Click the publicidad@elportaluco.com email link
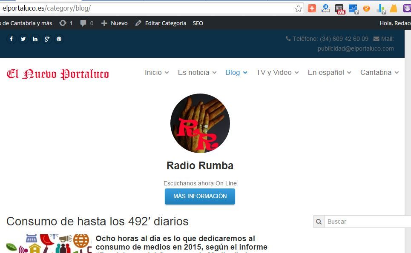The height and width of the screenshot is (253, 411). click(356, 48)
